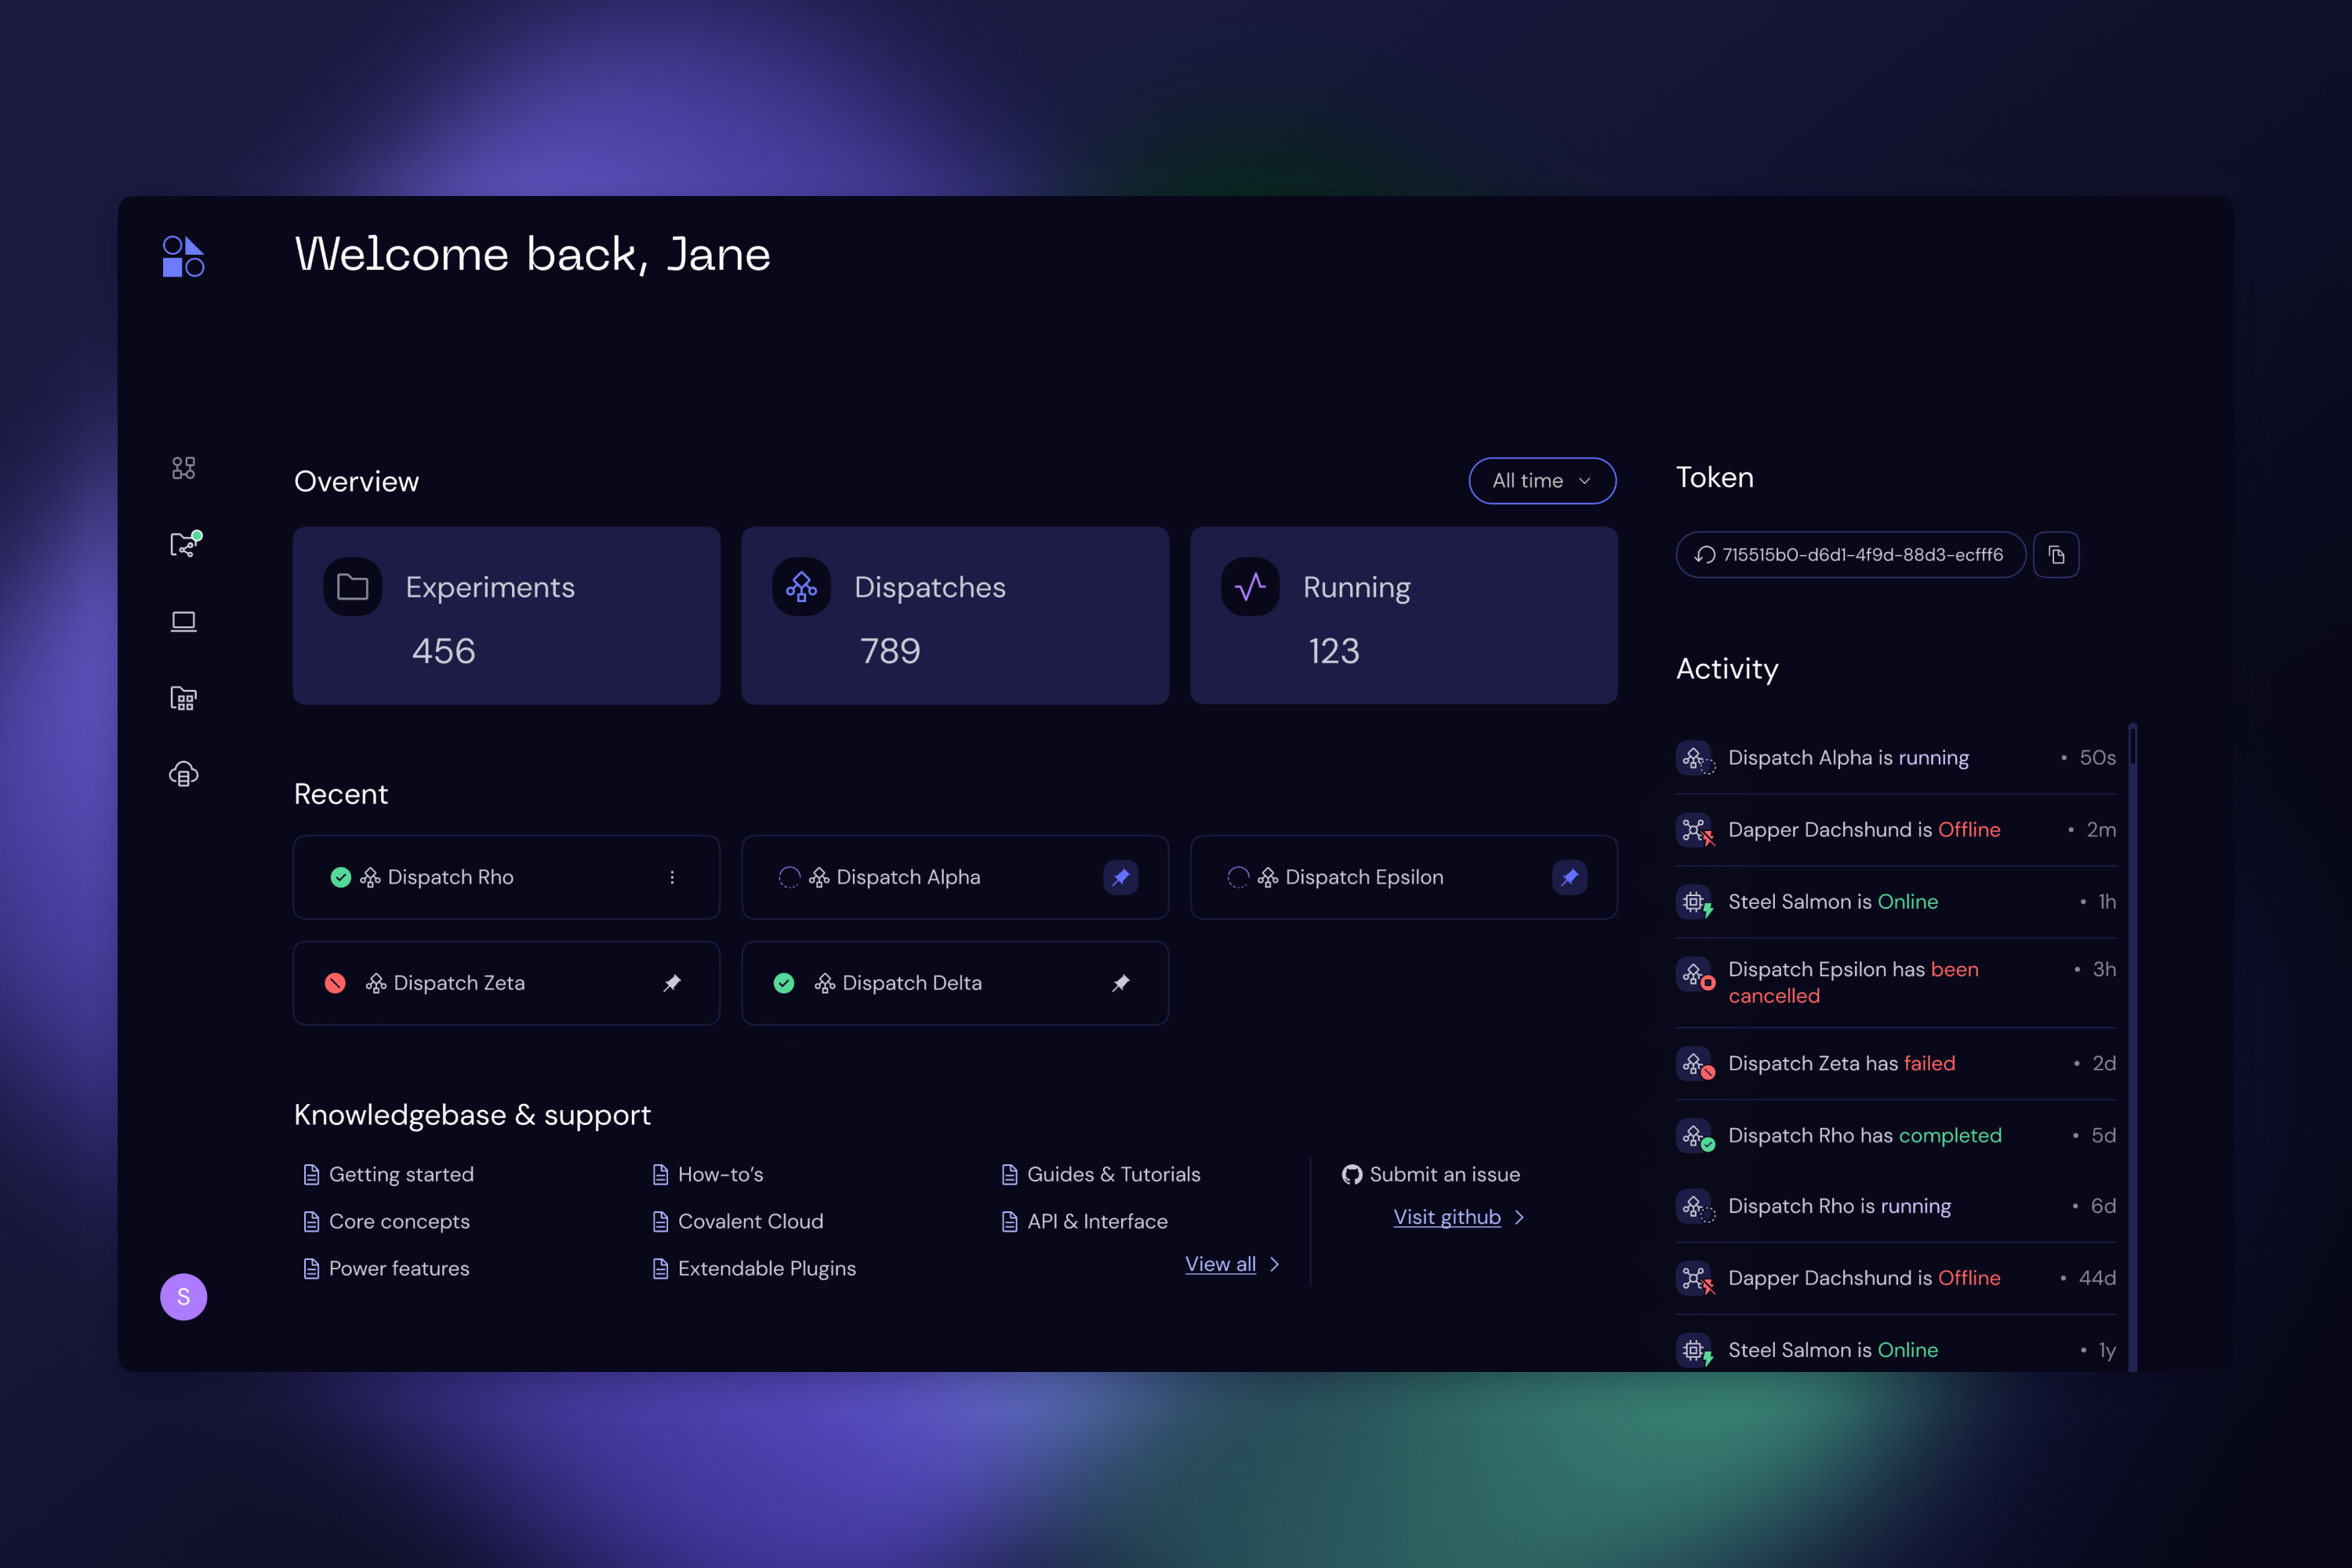The height and width of the screenshot is (1568, 2352).
Task: Unpin Dispatch Alpha from recent
Action: (x=1121, y=877)
